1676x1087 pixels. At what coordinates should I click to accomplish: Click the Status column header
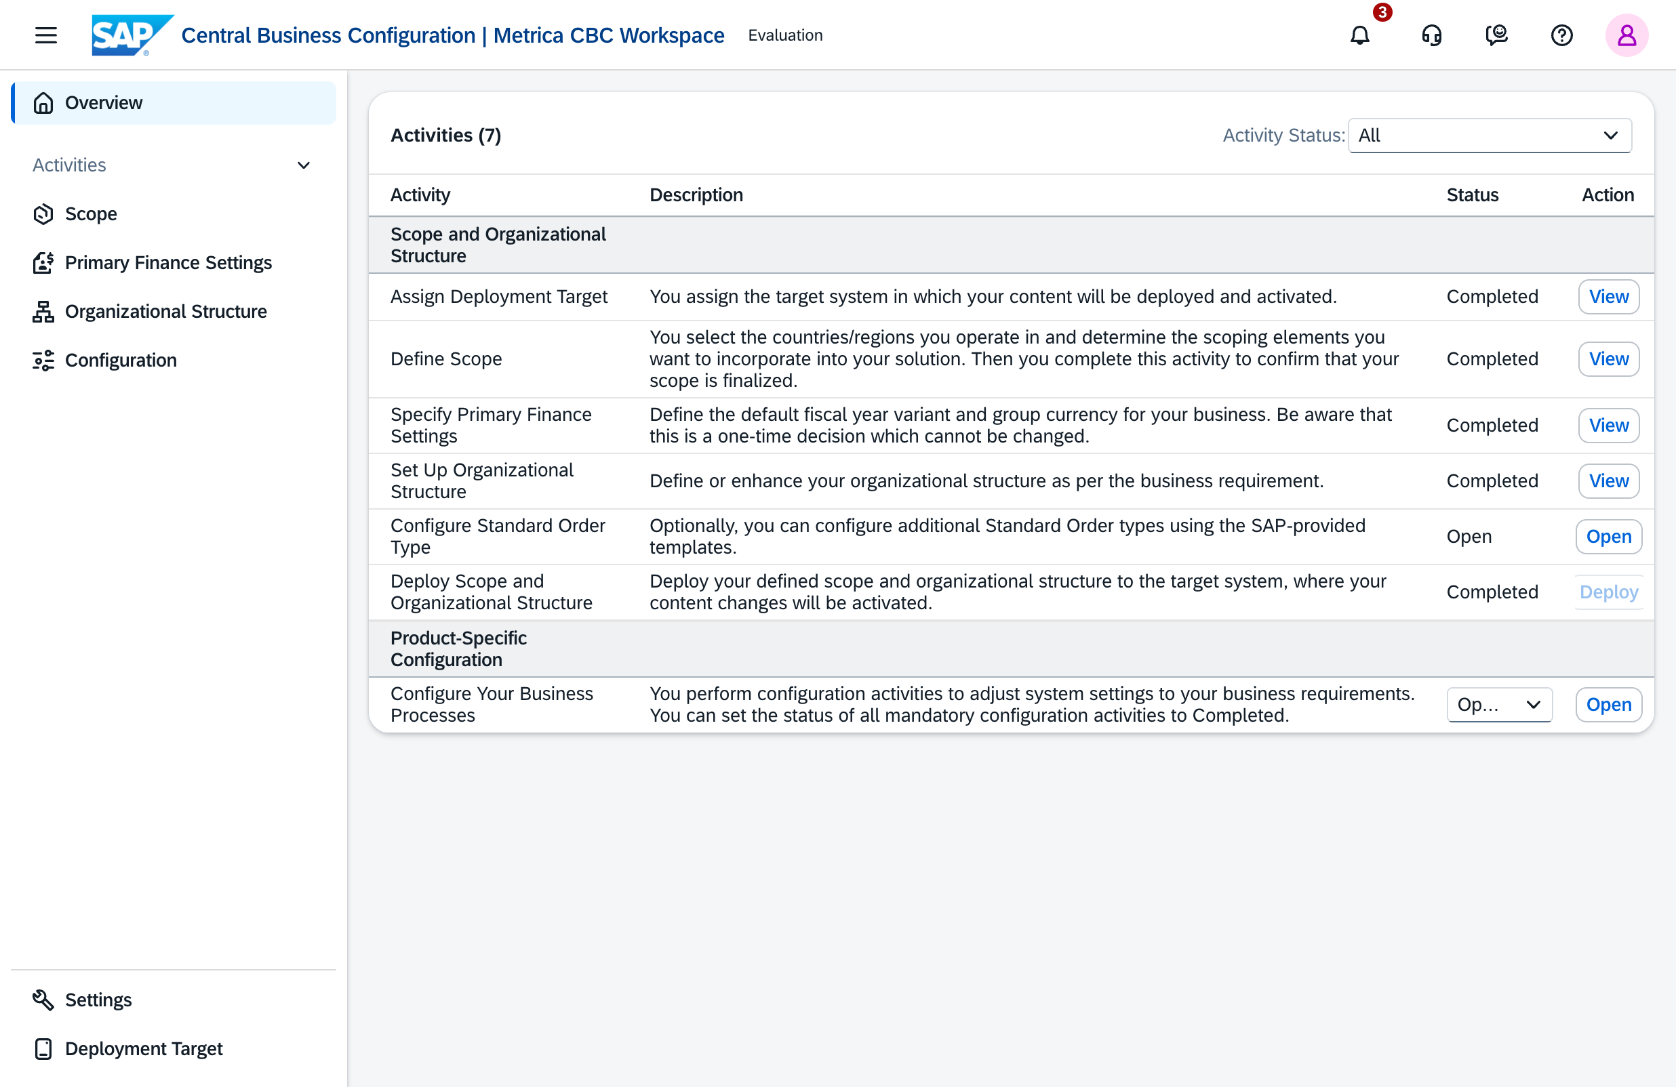click(x=1472, y=195)
